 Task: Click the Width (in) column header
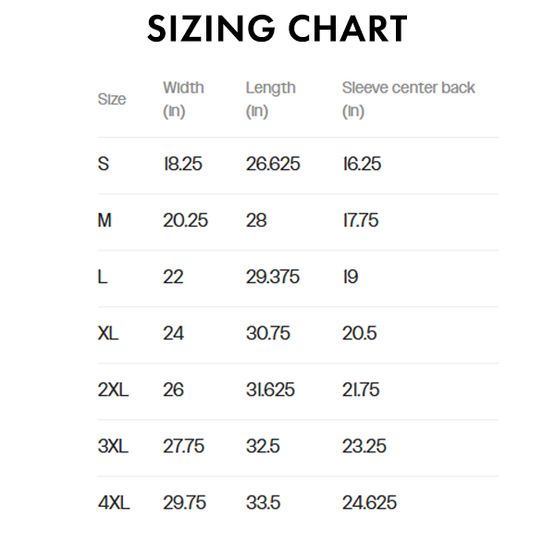click(183, 99)
